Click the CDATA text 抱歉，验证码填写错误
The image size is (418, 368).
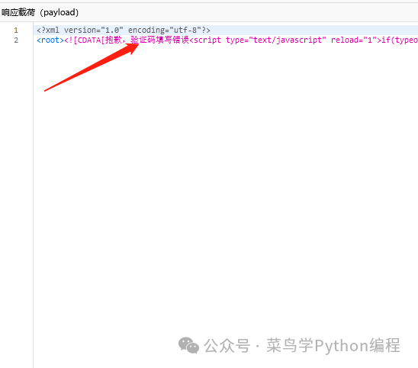147,40
